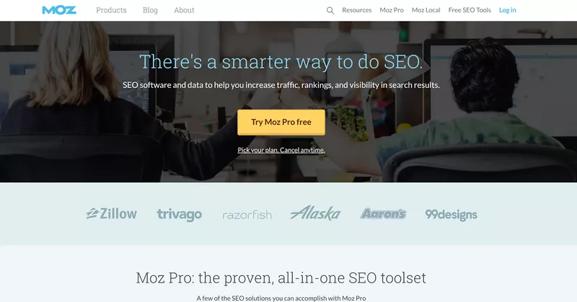Click the Alaska airlines logo
Image resolution: width=577 pixels, height=302 pixels.
[x=315, y=213]
